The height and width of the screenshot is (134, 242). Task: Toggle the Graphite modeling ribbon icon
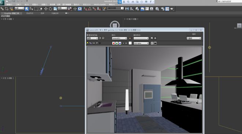coord(142,9)
